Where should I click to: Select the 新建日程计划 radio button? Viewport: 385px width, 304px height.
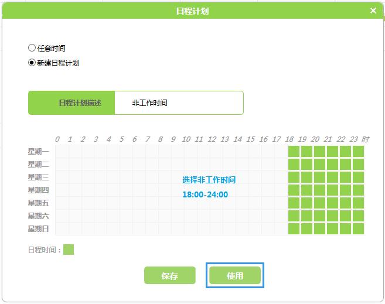[32, 63]
